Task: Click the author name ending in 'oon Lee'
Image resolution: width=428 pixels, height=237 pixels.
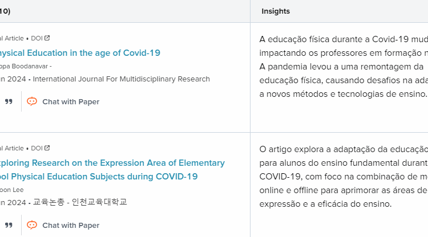Action: (12, 190)
